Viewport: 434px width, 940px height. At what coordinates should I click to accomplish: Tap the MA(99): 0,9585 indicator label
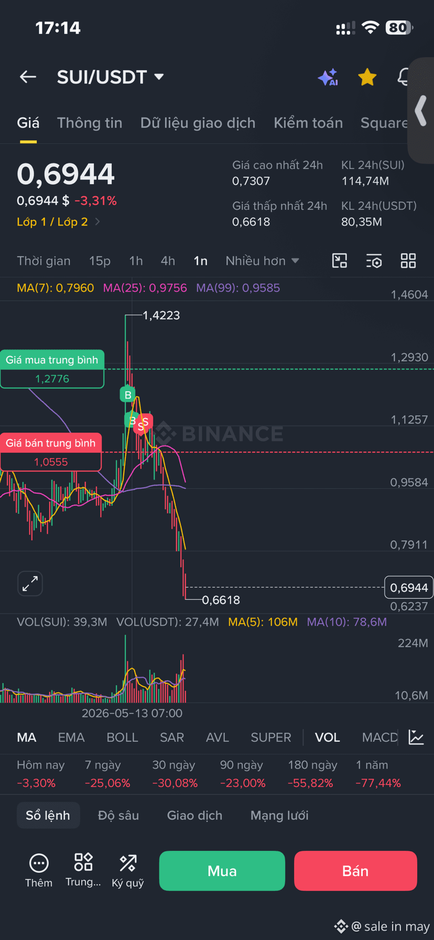pos(238,288)
